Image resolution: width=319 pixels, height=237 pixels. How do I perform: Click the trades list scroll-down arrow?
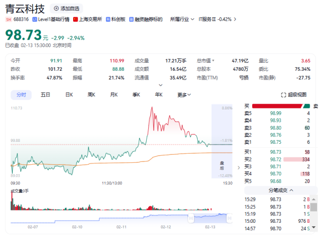click(x=314, y=227)
